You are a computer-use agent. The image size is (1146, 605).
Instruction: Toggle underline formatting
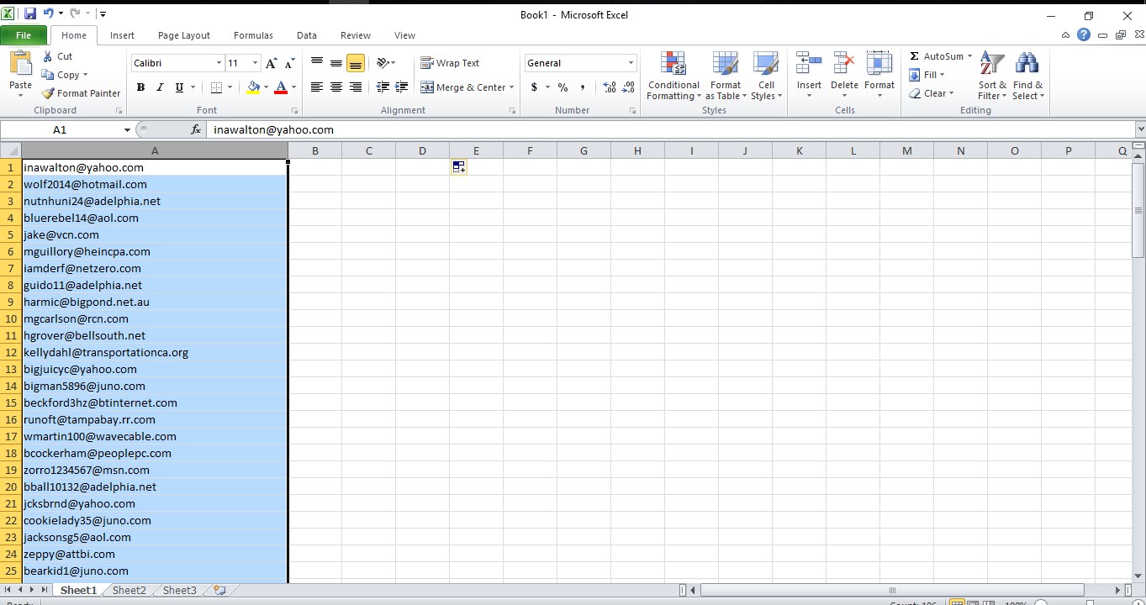(x=177, y=87)
